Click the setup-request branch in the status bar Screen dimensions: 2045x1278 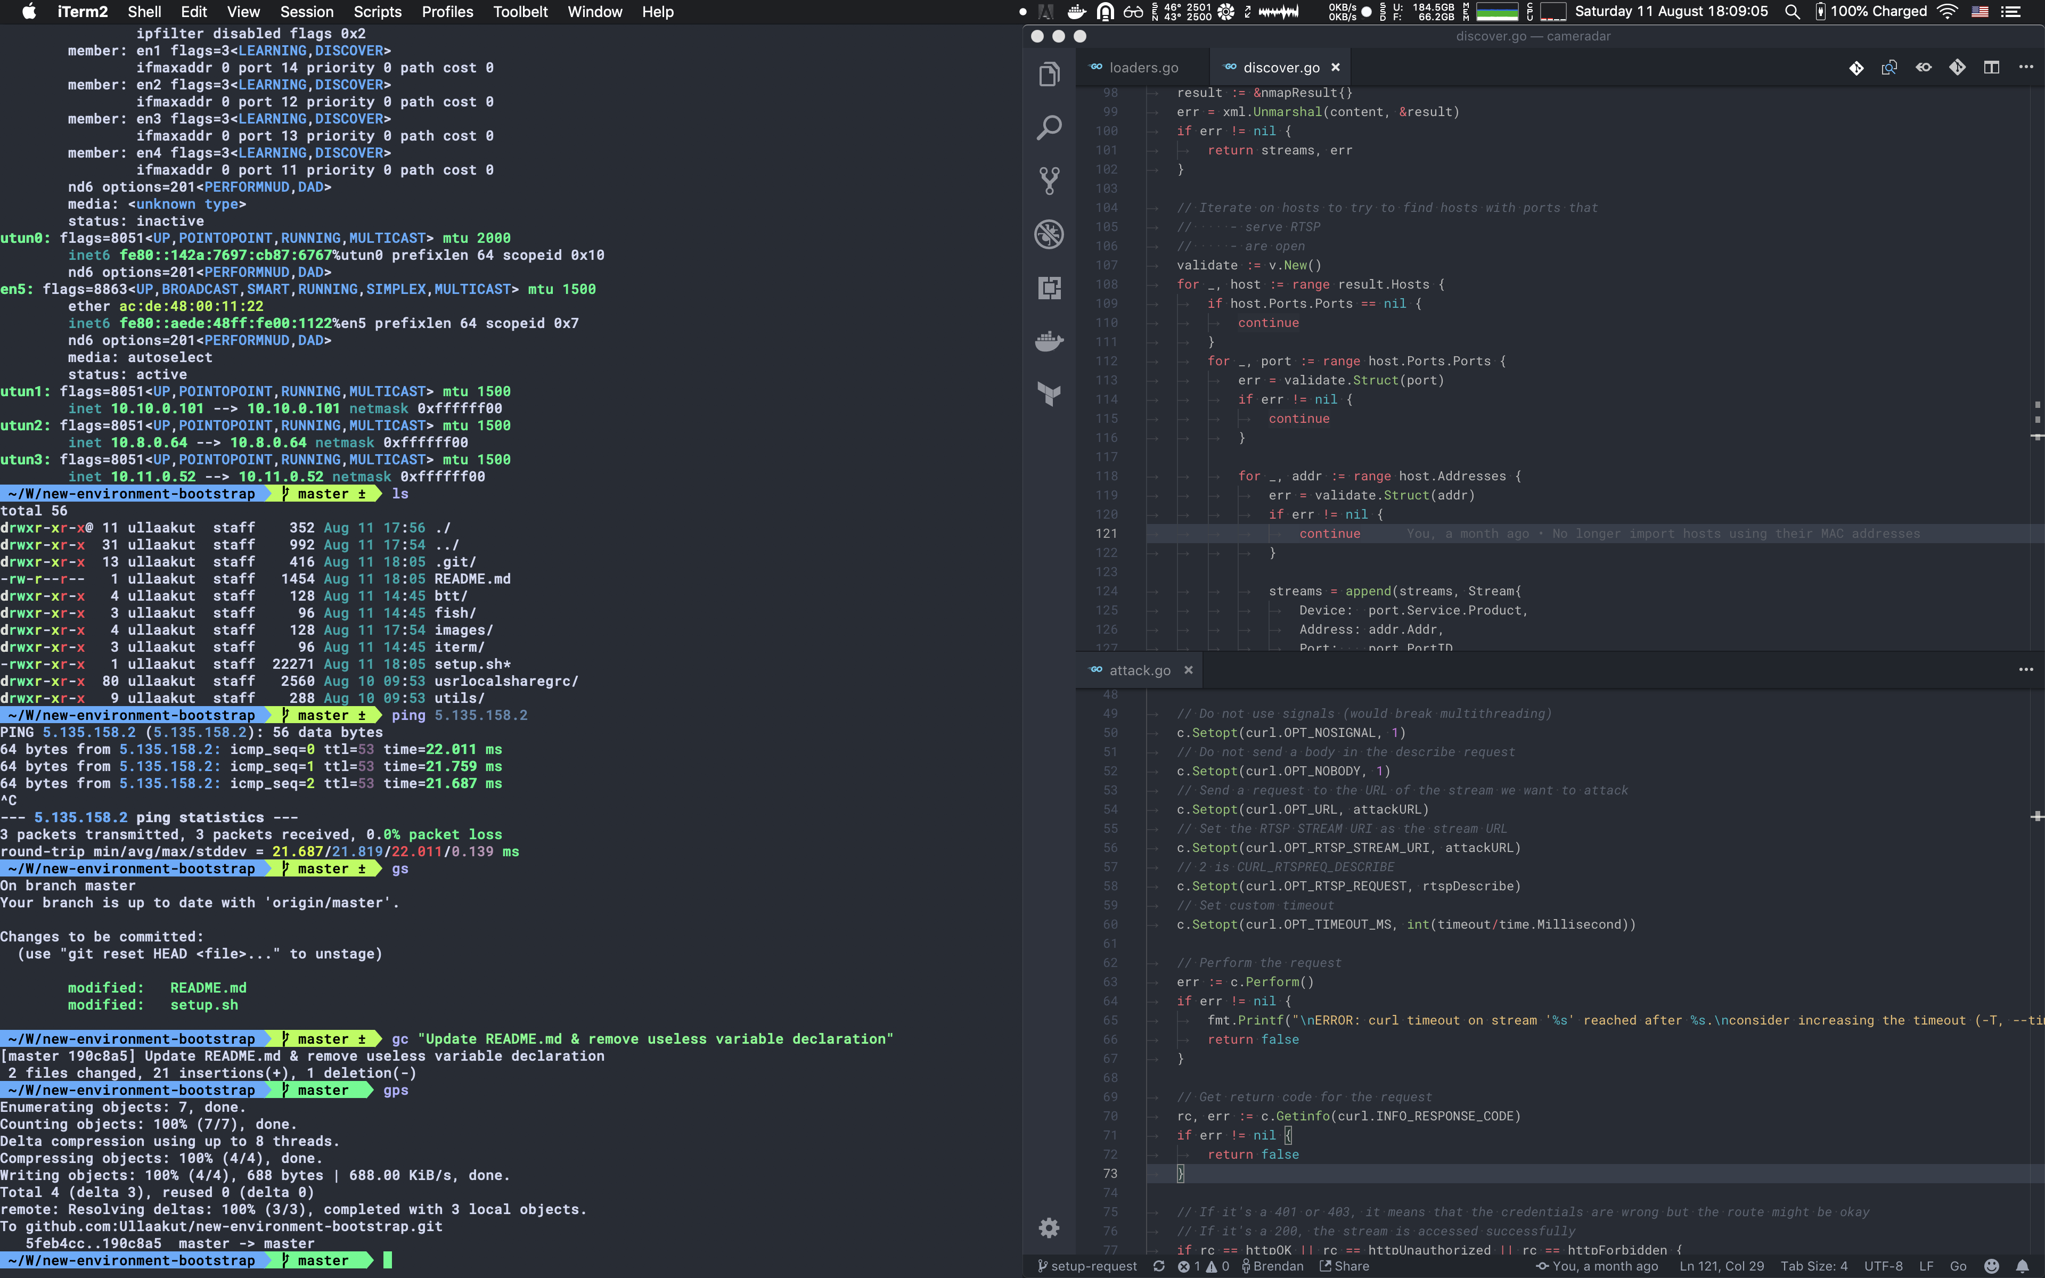1087,1266
